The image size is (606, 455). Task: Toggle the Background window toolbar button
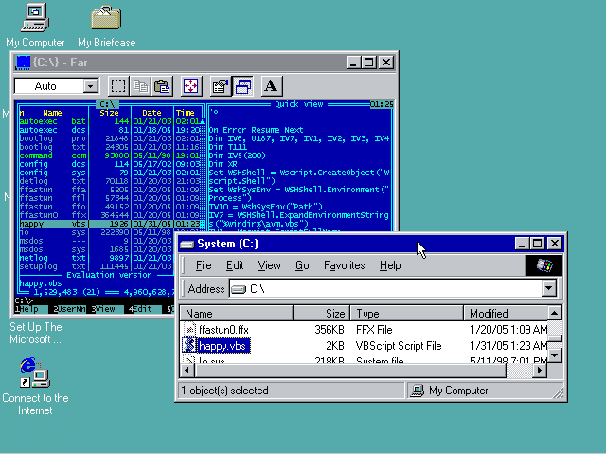(242, 86)
